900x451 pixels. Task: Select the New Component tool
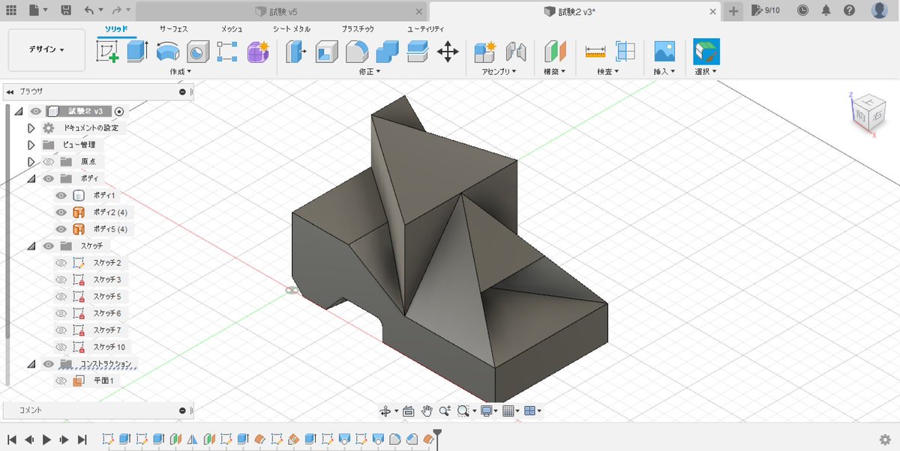pos(486,52)
